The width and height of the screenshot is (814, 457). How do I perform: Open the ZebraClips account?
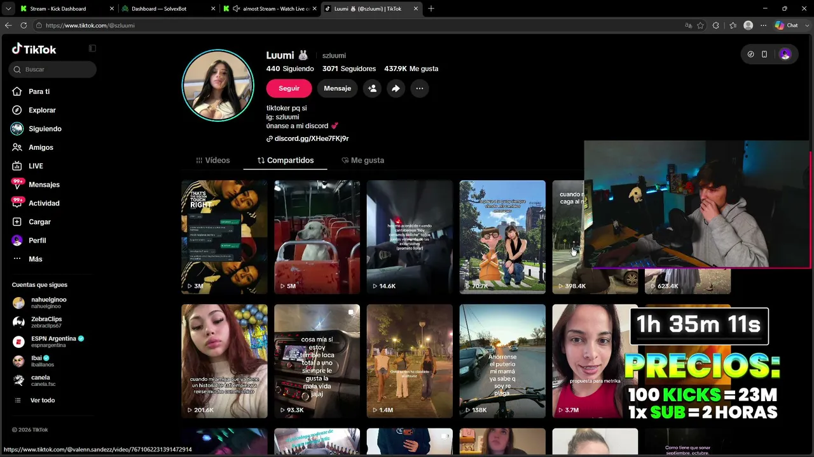pyautogui.click(x=46, y=322)
